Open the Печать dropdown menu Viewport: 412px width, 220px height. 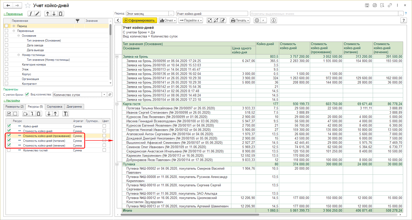click(240, 20)
